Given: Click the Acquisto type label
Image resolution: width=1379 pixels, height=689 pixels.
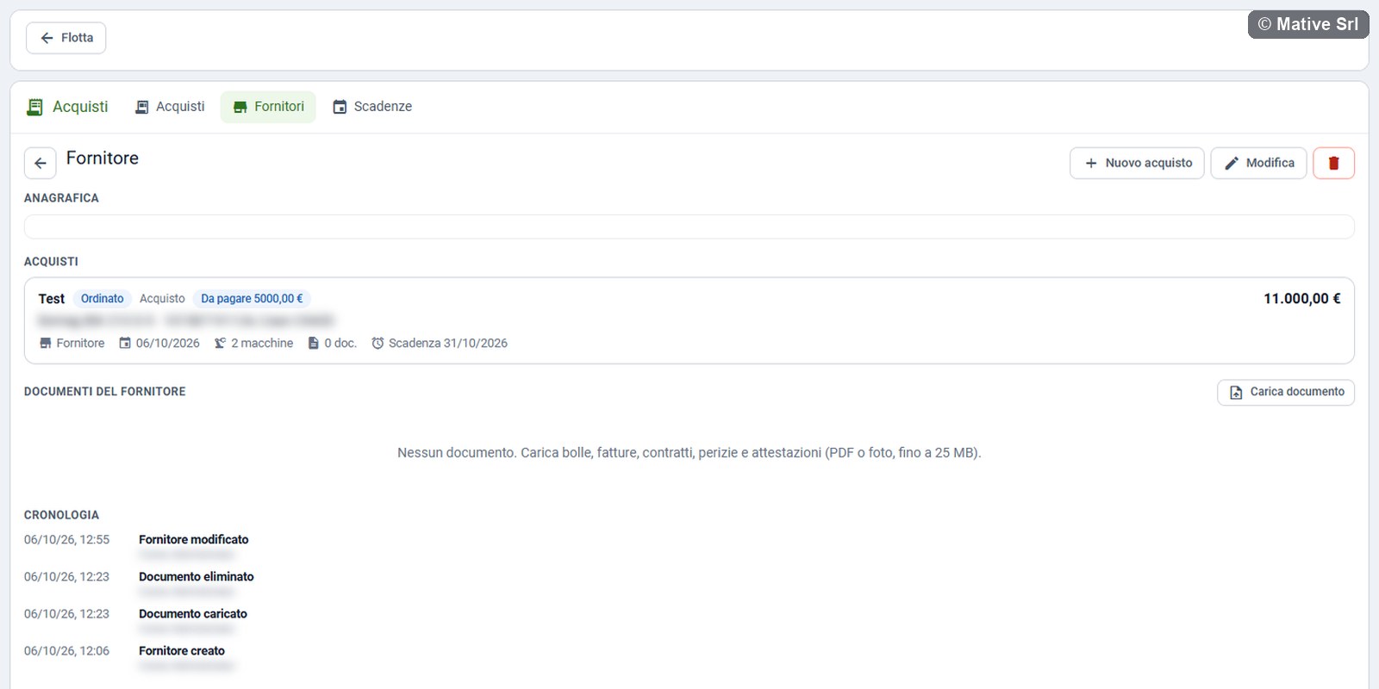Looking at the screenshot, I should tap(162, 299).
